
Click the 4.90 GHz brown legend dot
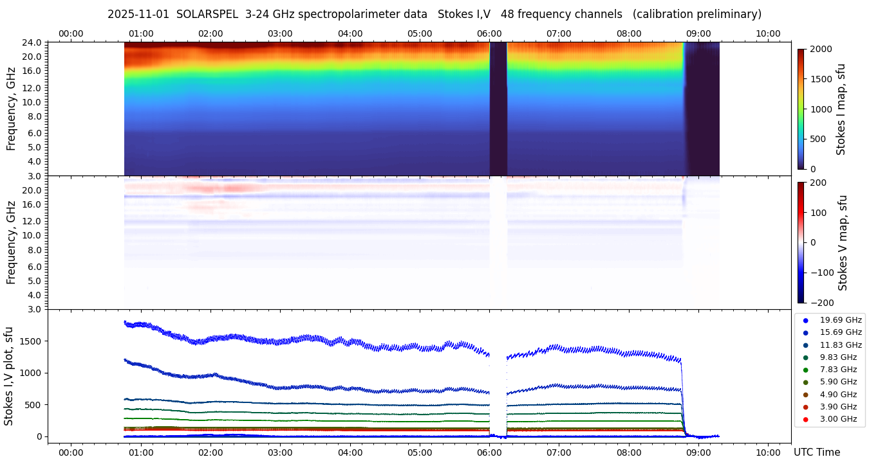pos(805,395)
